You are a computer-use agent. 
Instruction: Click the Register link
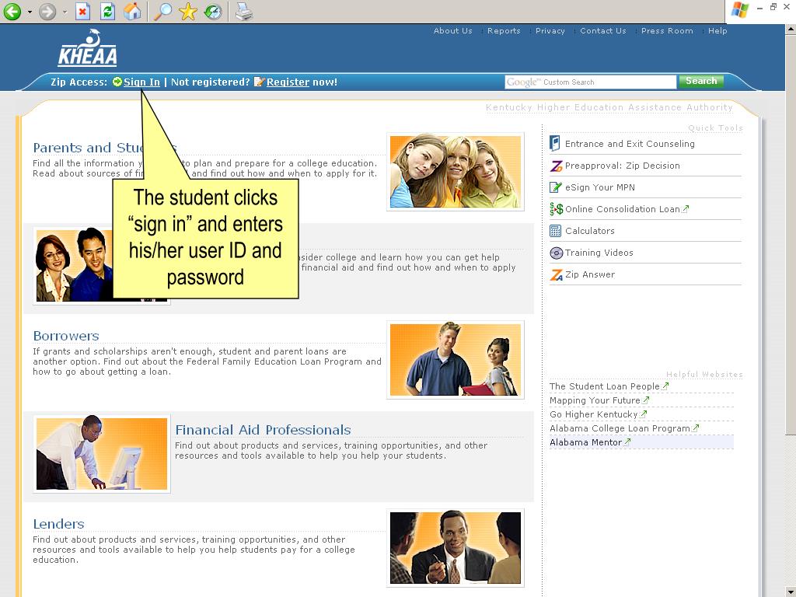(x=288, y=82)
